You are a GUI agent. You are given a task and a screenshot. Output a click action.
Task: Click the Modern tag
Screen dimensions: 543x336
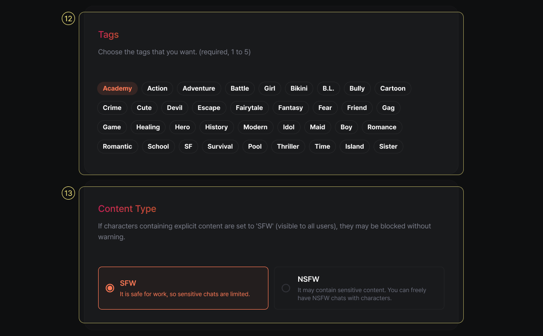coord(255,127)
